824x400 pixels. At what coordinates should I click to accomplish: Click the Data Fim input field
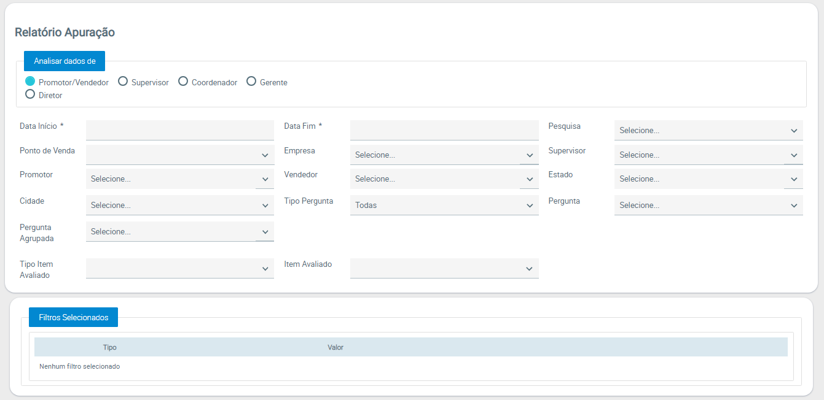coord(444,130)
